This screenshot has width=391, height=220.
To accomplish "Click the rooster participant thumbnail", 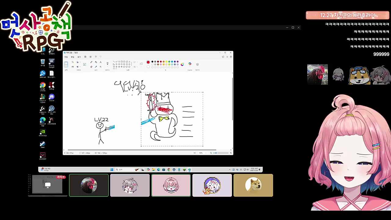I will [x=89, y=185].
